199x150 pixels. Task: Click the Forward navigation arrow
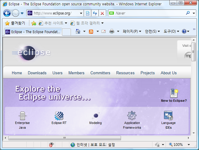pos(16,13)
